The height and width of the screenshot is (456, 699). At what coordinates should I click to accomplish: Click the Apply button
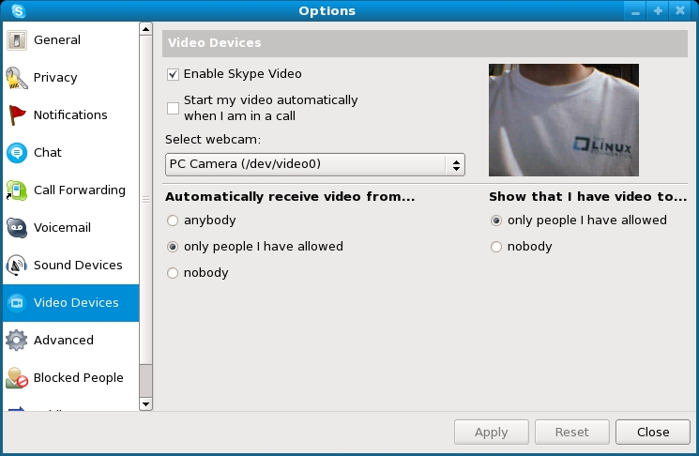492,432
